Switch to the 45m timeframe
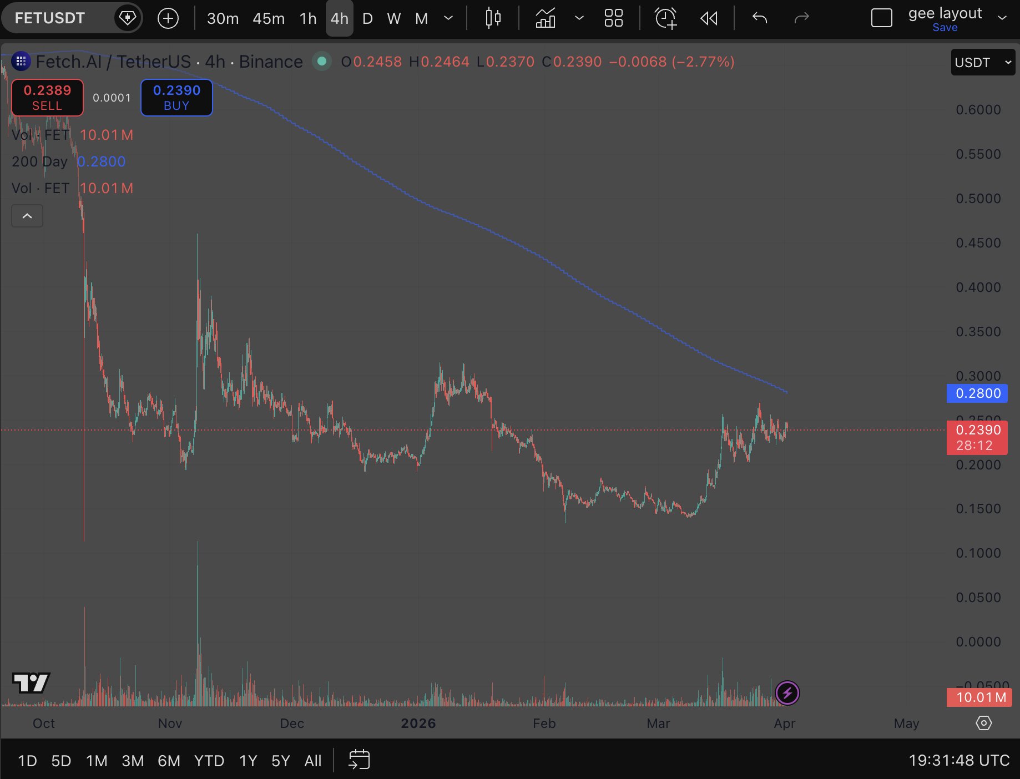 pos(269,18)
